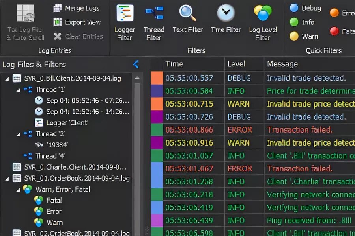
Task: Select the 05:53:06.598 time cell
Action: [x=194, y=232]
